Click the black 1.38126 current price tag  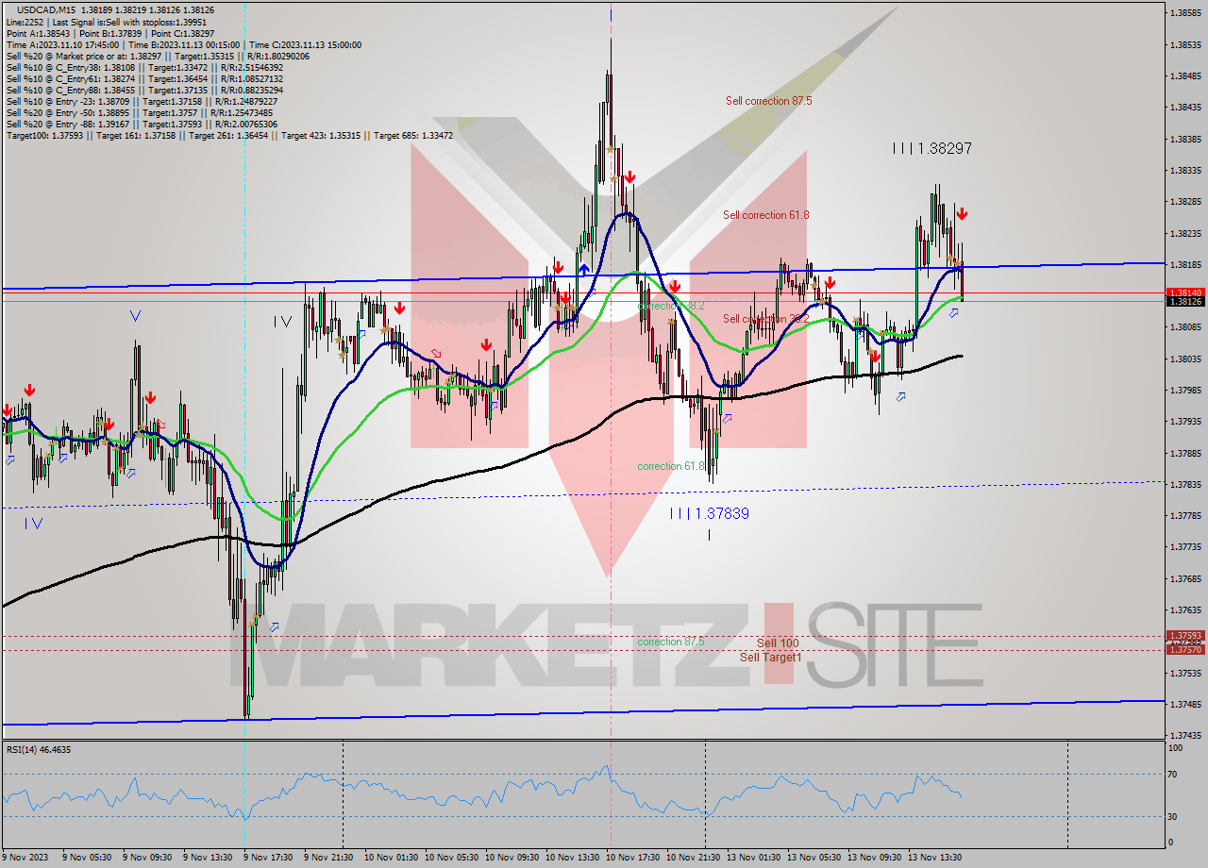1184,302
